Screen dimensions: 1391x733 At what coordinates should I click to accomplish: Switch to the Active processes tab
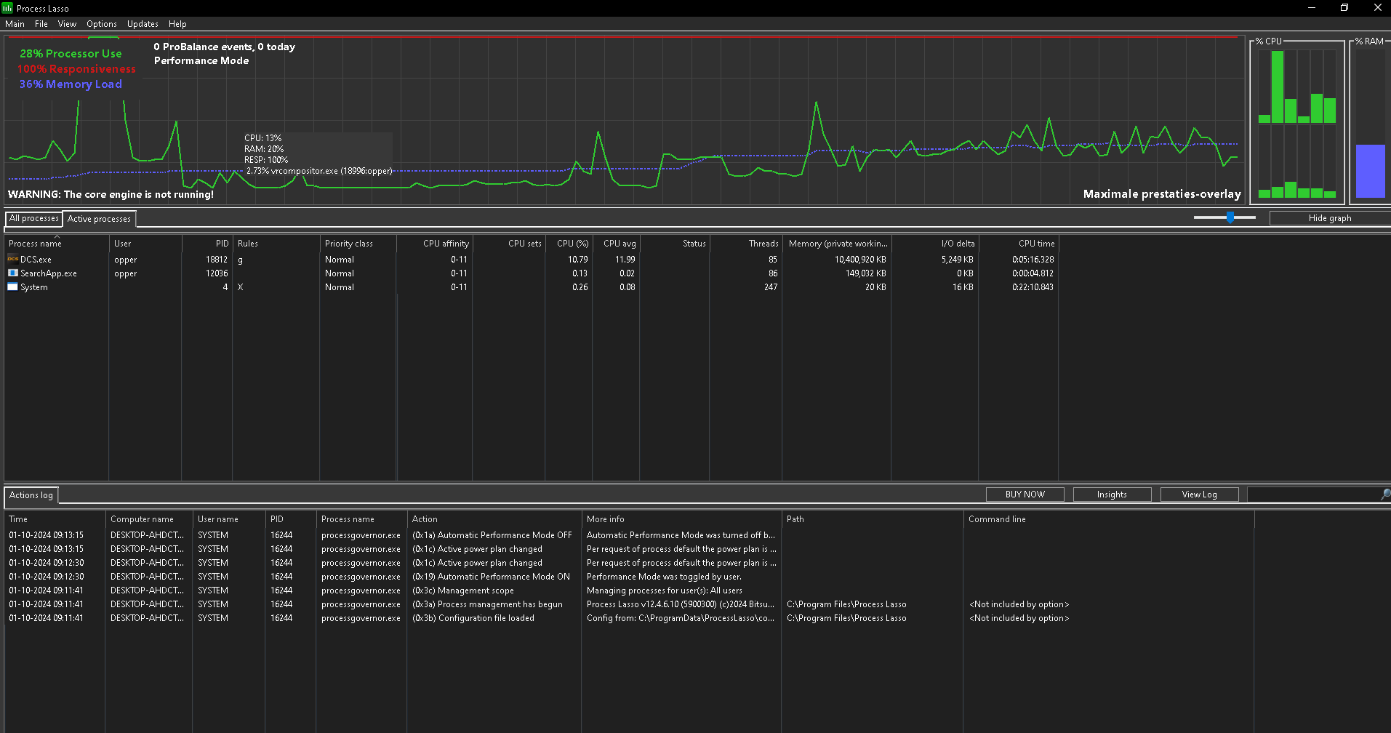click(99, 219)
